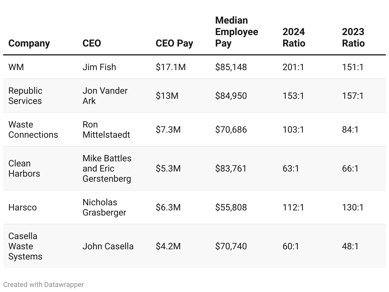This screenshot has height=292, width=389.
Task: Click the Jim Fish CEO cell
Action: click(99, 67)
